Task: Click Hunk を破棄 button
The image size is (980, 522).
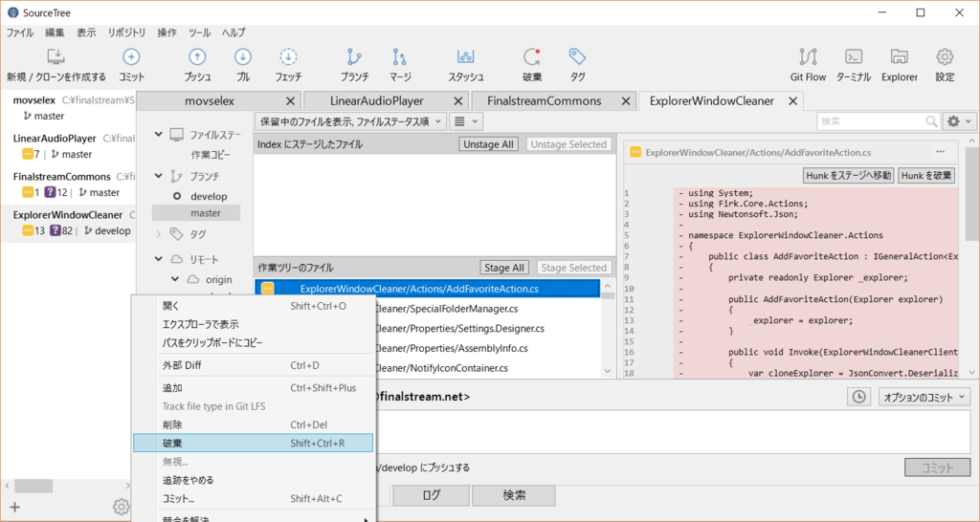Action: click(x=926, y=176)
